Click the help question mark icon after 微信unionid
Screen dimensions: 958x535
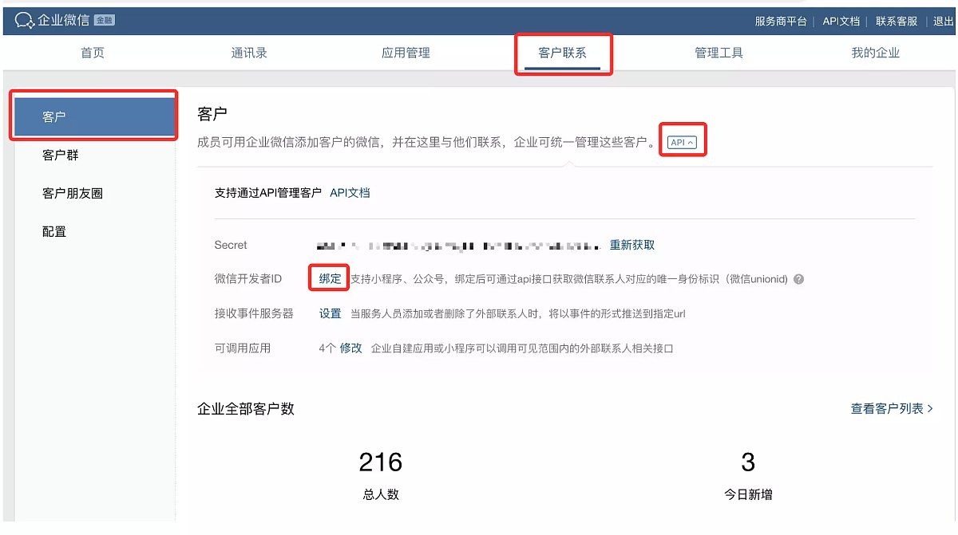(798, 280)
